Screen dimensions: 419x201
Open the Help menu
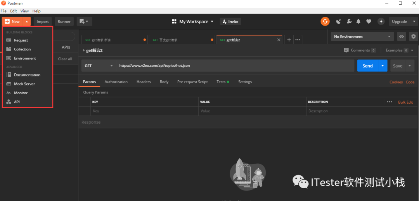coord(36,11)
